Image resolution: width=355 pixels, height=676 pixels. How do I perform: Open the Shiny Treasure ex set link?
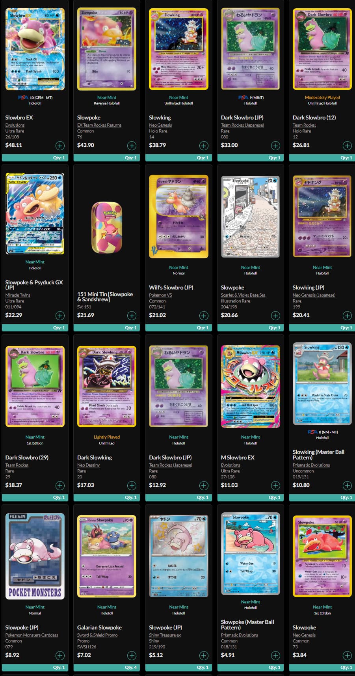[x=165, y=635]
